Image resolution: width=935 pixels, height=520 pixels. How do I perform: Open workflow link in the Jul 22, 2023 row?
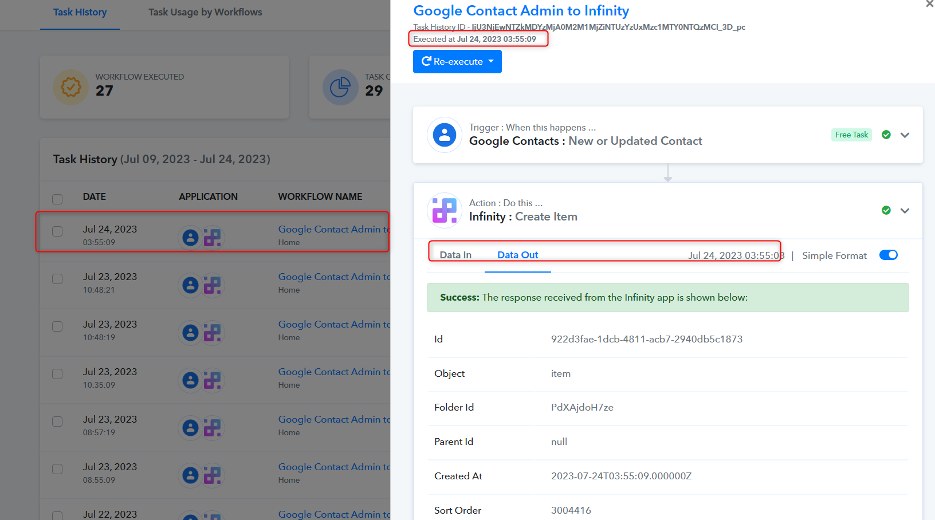coord(334,514)
